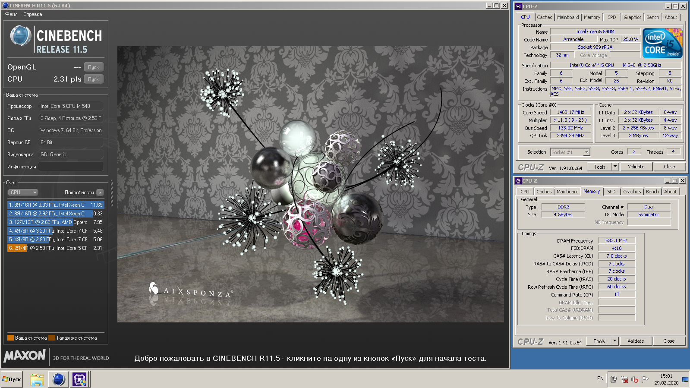Image resolution: width=690 pixels, height=388 pixels.
Task: Open the Windows Пуск start menu
Action: 12,379
